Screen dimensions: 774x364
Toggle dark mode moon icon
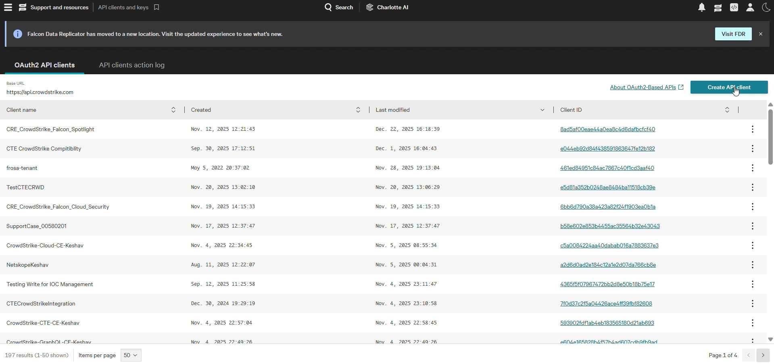[766, 7]
